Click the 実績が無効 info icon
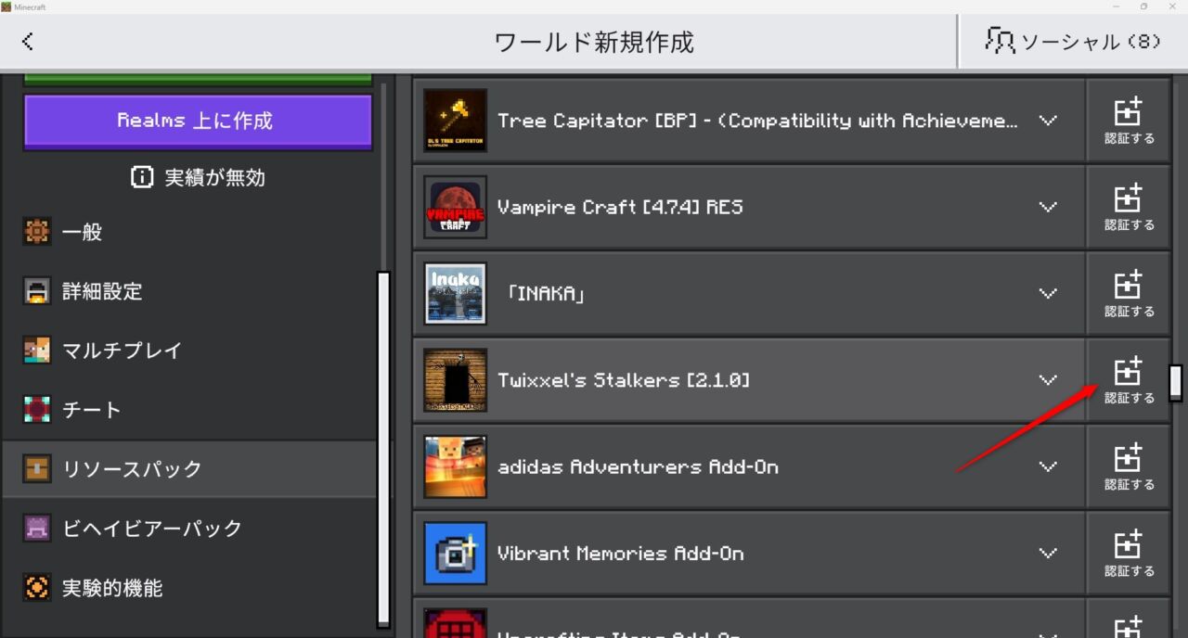Screen dimensions: 1188x638 [142, 177]
